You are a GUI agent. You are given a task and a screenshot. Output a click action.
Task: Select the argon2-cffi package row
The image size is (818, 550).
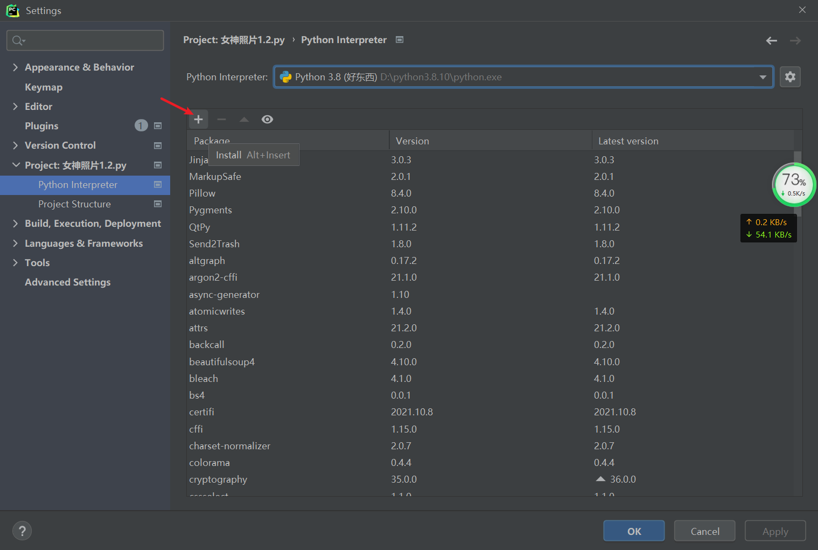point(490,277)
